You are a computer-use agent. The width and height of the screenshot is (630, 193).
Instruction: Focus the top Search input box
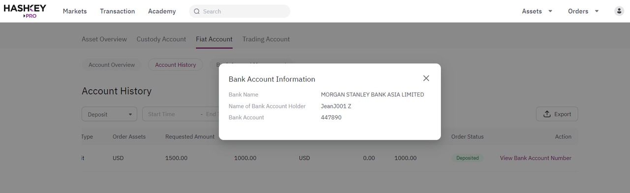[240, 11]
